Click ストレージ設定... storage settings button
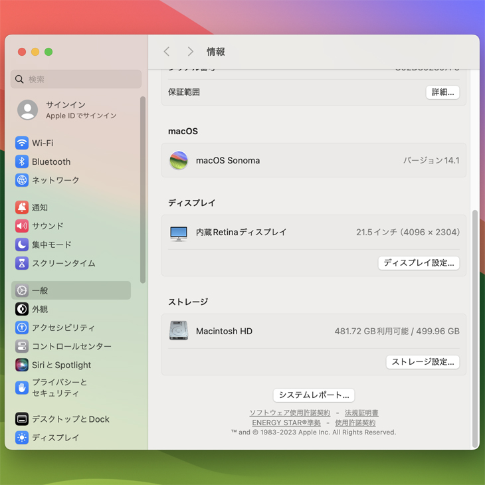485x485 pixels. [423, 362]
